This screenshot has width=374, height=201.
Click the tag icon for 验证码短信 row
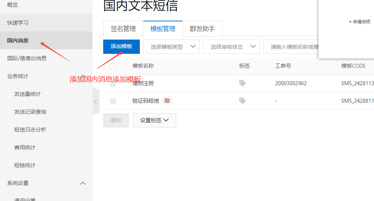pos(242,100)
